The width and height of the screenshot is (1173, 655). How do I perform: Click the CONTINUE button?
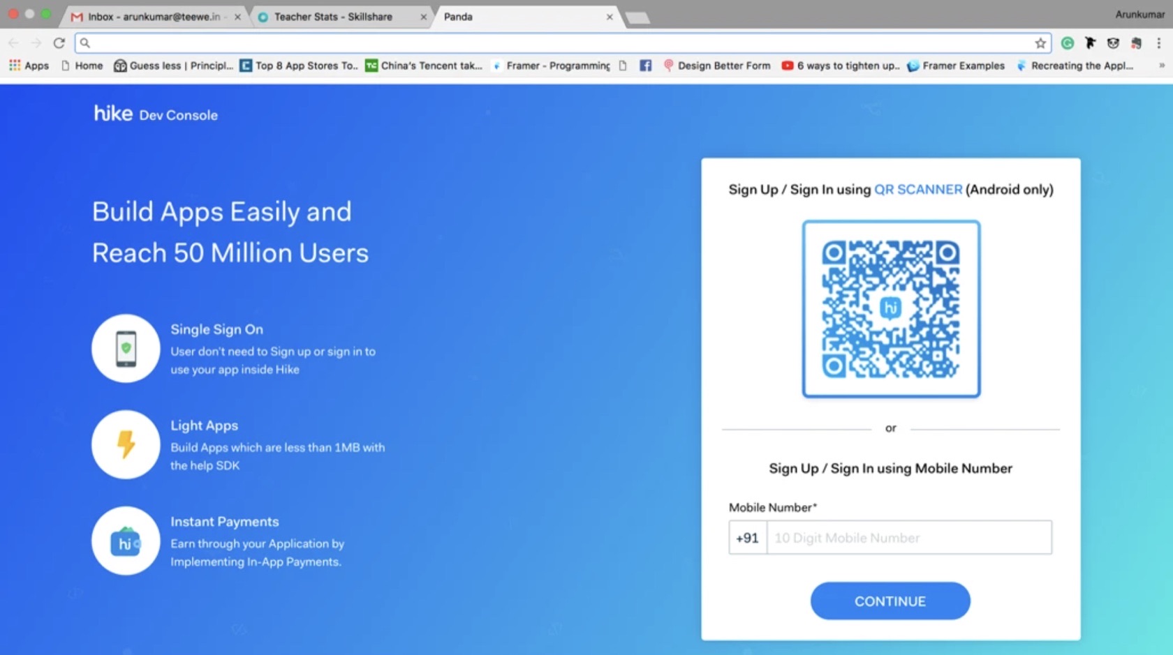[890, 601]
